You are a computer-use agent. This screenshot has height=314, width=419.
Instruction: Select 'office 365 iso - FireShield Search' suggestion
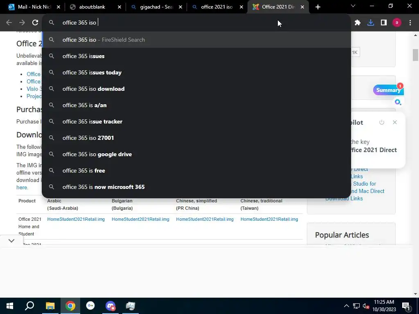tap(196, 40)
